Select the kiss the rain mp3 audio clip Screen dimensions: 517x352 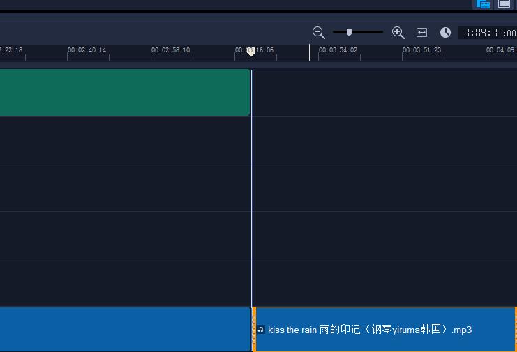click(384, 329)
